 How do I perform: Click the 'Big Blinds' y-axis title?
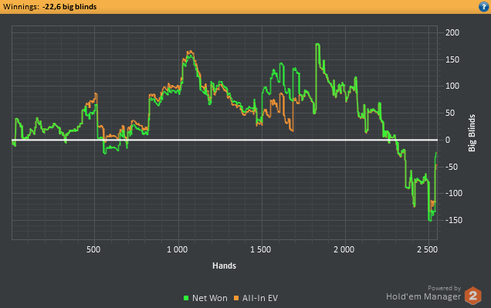tap(472, 133)
